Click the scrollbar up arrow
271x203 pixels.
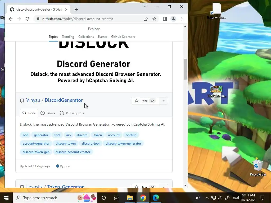(185, 26)
